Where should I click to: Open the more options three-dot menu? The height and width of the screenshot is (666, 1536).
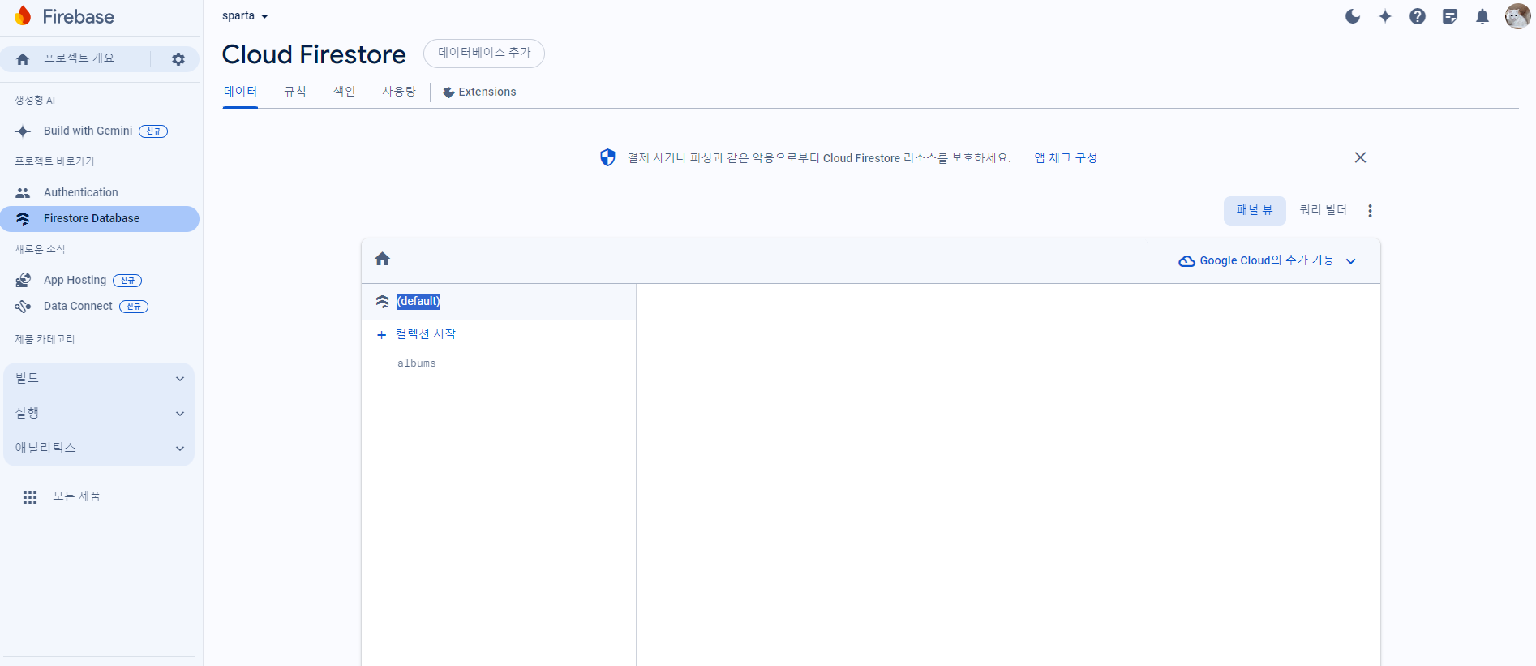tap(1370, 211)
